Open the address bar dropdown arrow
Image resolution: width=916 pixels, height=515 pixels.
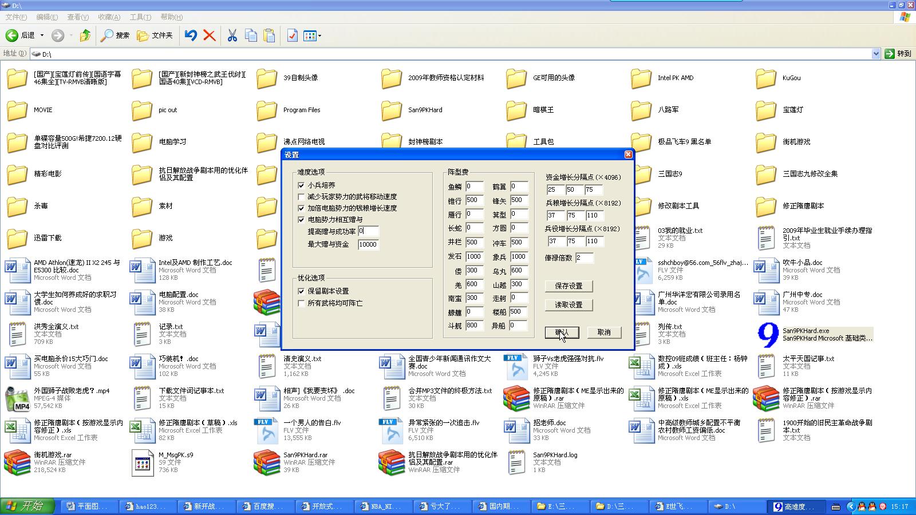click(x=876, y=54)
